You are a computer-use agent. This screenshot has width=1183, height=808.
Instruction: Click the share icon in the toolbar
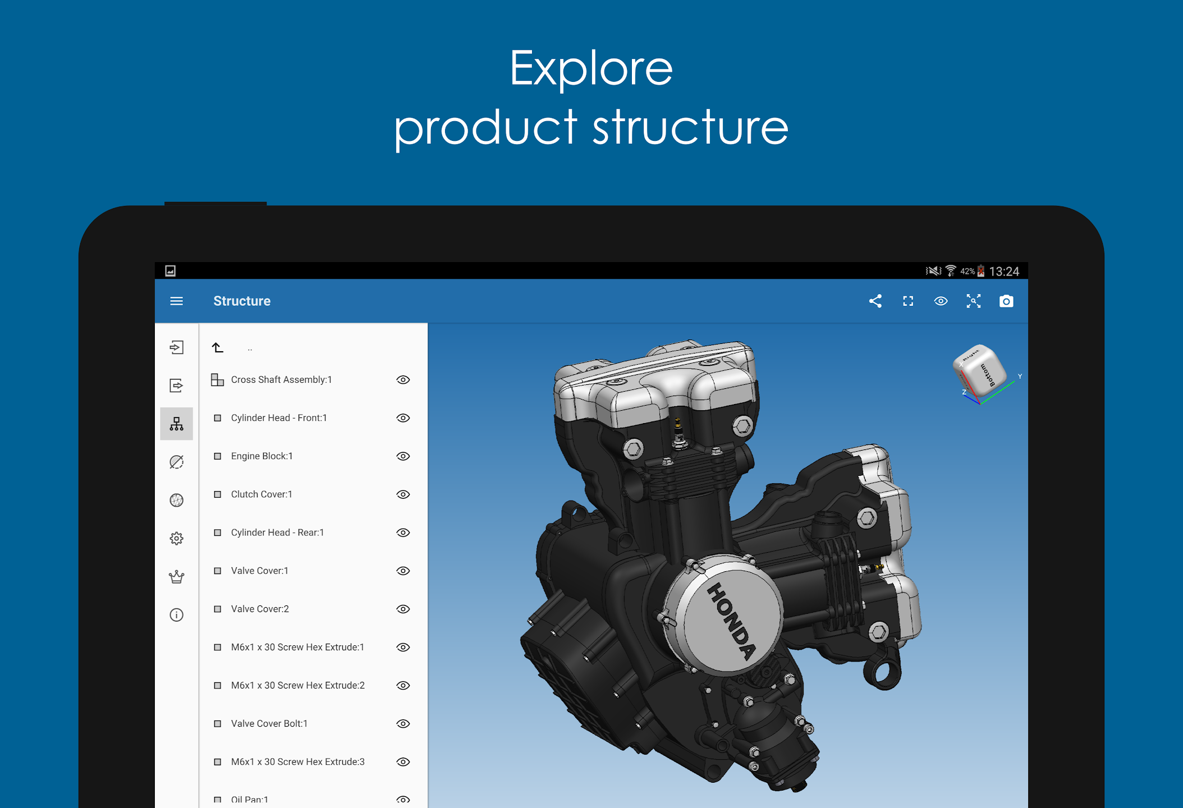click(875, 301)
